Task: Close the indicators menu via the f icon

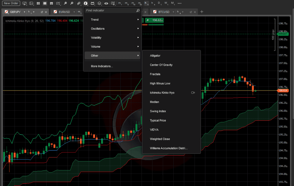Action: point(86,3)
